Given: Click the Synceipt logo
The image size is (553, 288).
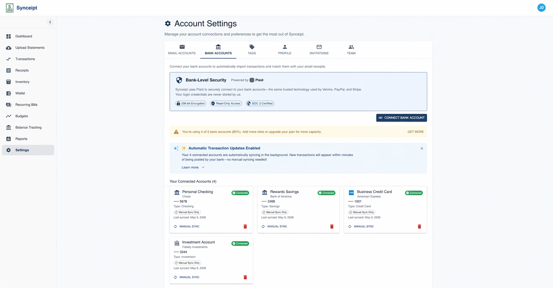Looking at the screenshot, I should click(21, 8).
